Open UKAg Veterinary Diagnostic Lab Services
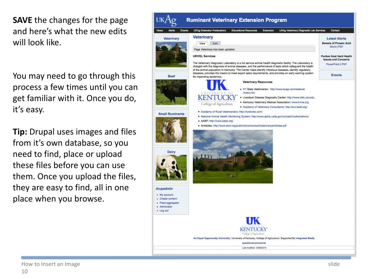This screenshot has width=372, height=279. (x=302, y=31)
